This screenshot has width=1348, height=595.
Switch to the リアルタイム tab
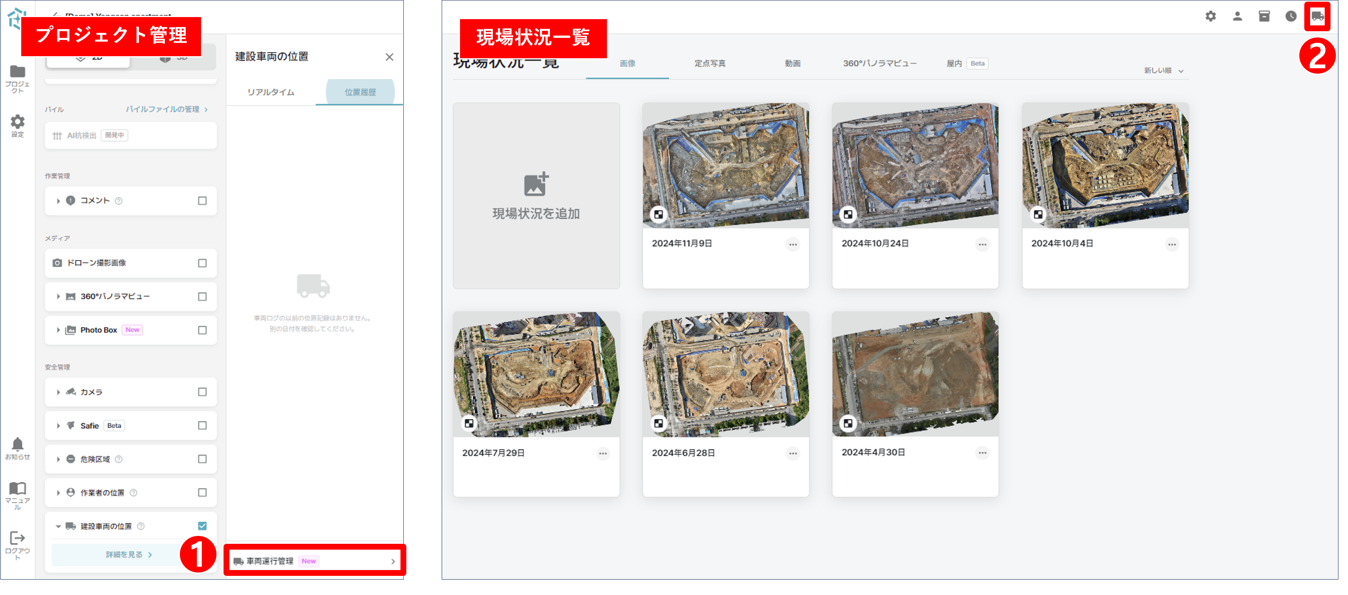[x=271, y=92]
